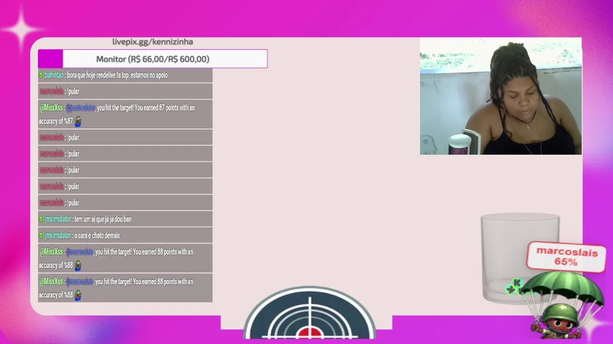Click the marcoslais 65% label
Viewport: 613px width, 344px height.
[x=566, y=257]
